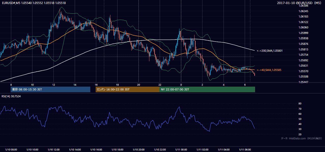This screenshot has width=325, height=152.
Task: Click hour tick 14 under price chart
Action: (75, 85)
